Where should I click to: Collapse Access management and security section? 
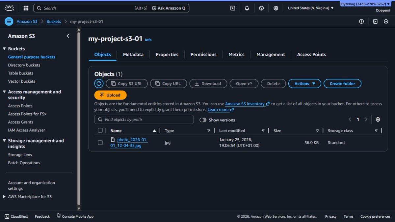[x=4, y=92]
